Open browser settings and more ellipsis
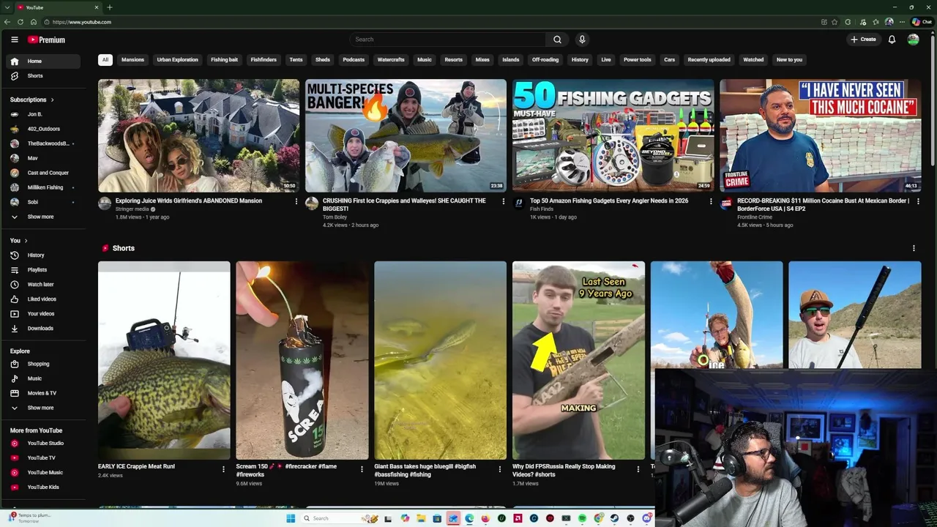 [x=903, y=22]
